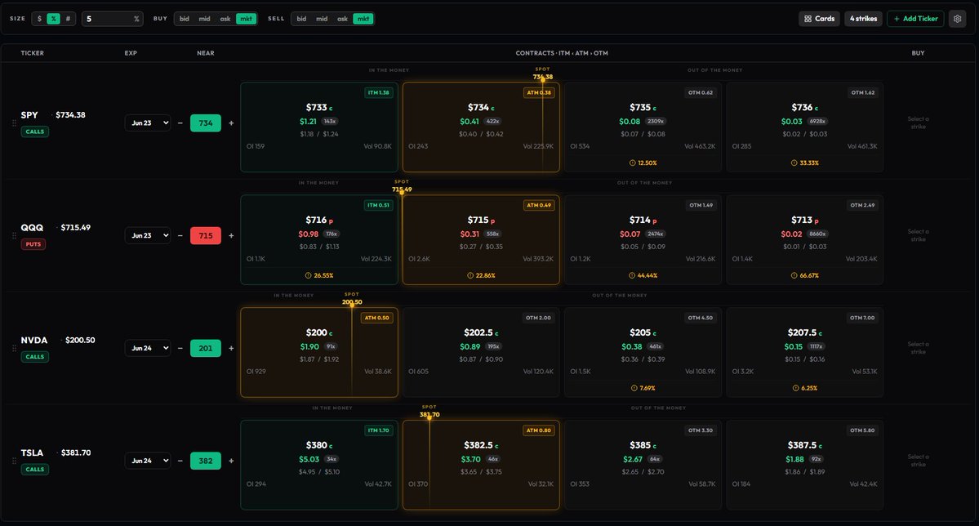Image resolution: width=979 pixels, height=526 pixels.
Task: Click the drag handle beside TSLA
Action: (x=14, y=461)
